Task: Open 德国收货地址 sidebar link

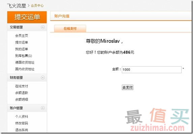Action: click(25, 62)
